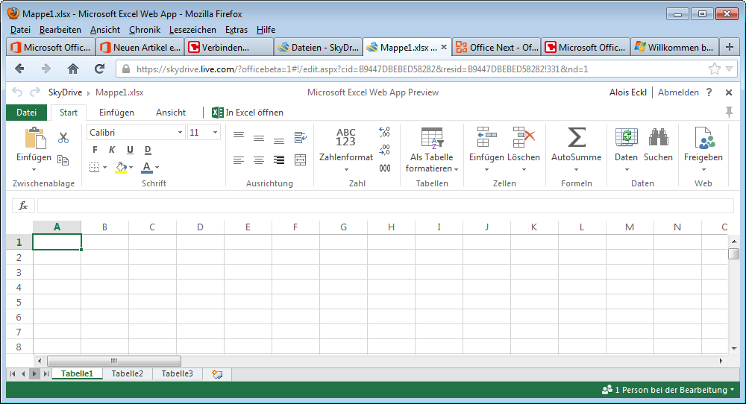746x404 pixels.
Task: Go to the SkyDrive breadcrumb link
Action: click(65, 92)
